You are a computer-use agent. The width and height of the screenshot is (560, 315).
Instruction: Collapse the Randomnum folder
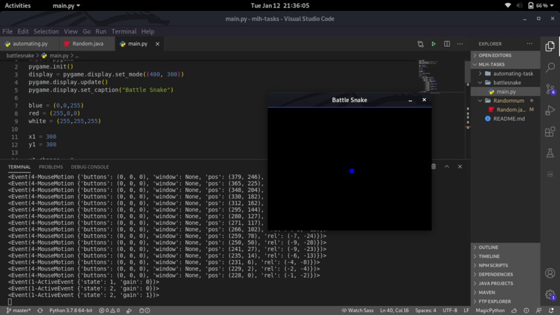(x=505, y=100)
